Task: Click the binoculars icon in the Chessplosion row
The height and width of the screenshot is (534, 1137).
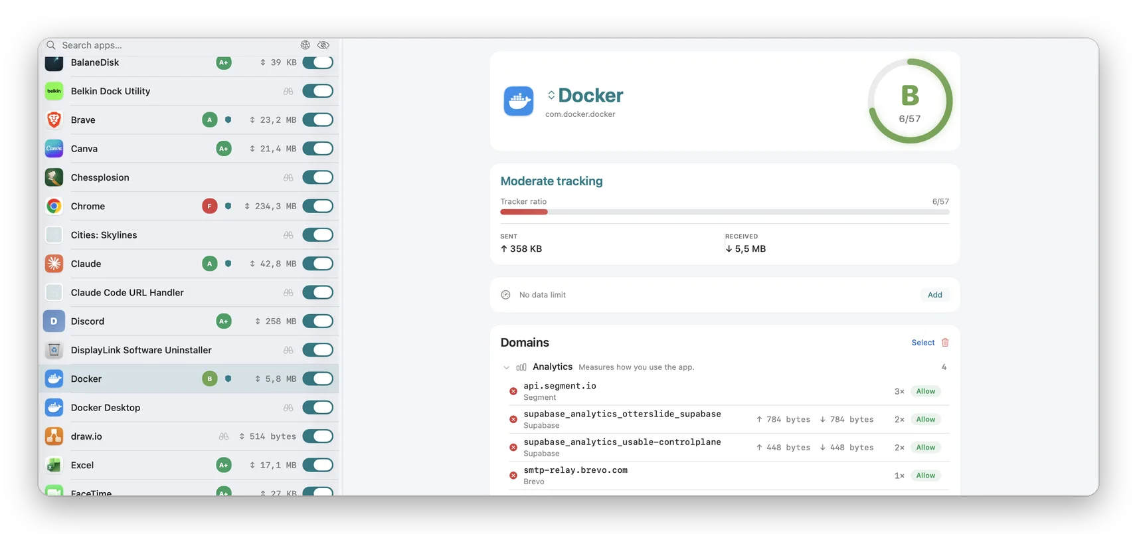Action: (x=288, y=177)
